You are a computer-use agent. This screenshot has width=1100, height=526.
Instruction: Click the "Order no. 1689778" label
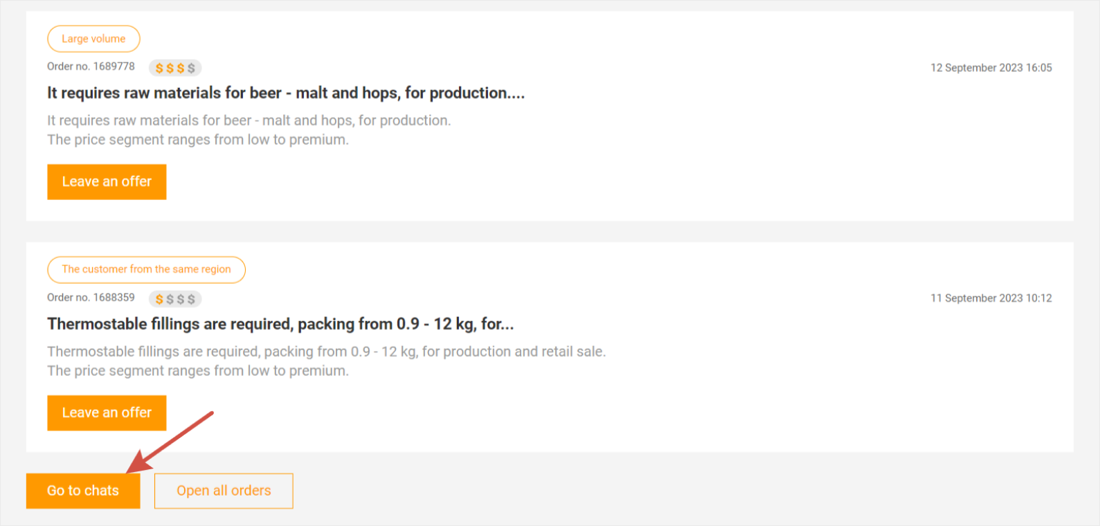point(91,66)
